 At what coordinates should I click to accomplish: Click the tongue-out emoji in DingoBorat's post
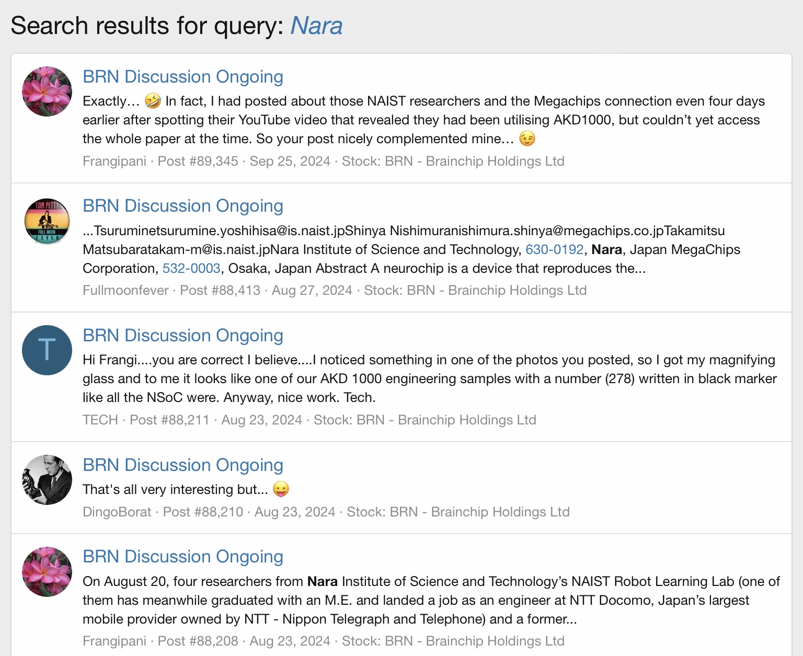281,489
